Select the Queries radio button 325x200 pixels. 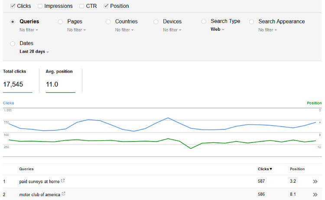[x=13, y=22]
